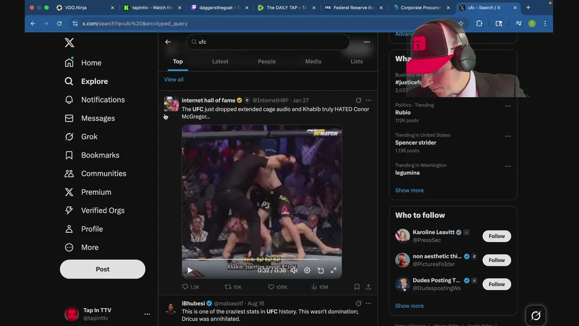
Task: Open a new Chrome tab
Action: [x=528, y=8]
